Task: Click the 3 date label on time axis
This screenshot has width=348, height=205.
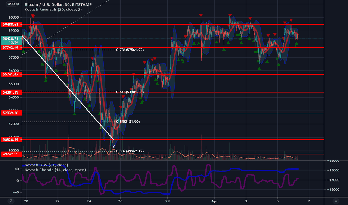Action: [x=246, y=201]
